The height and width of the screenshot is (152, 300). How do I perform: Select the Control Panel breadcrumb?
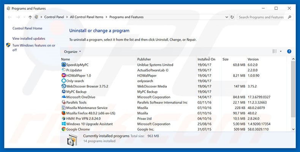[x=54, y=17]
